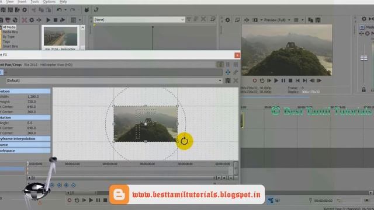
Task: Click Pause under the preview window
Action: pyautogui.click(x=283, y=80)
